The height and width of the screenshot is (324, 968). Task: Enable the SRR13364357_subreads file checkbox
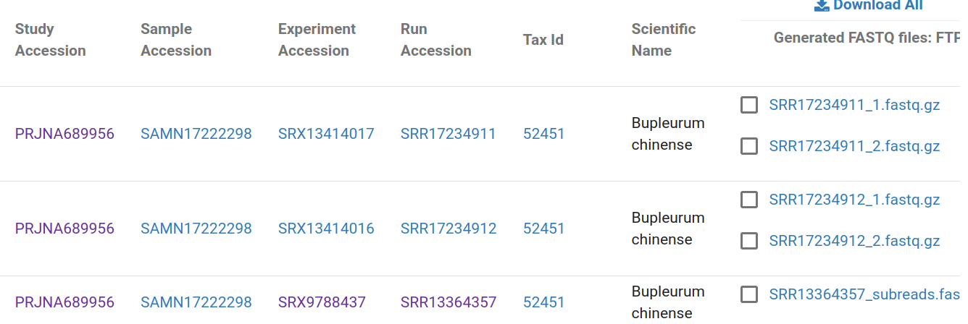click(x=749, y=294)
